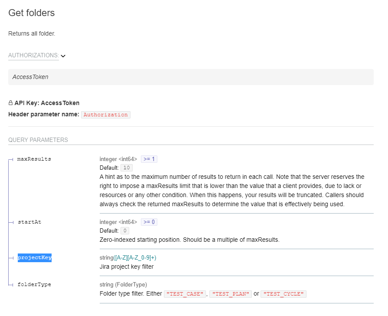
Task: Click the "TEST_PLAN" enum value
Action: pyautogui.click(x=230, y=294)
